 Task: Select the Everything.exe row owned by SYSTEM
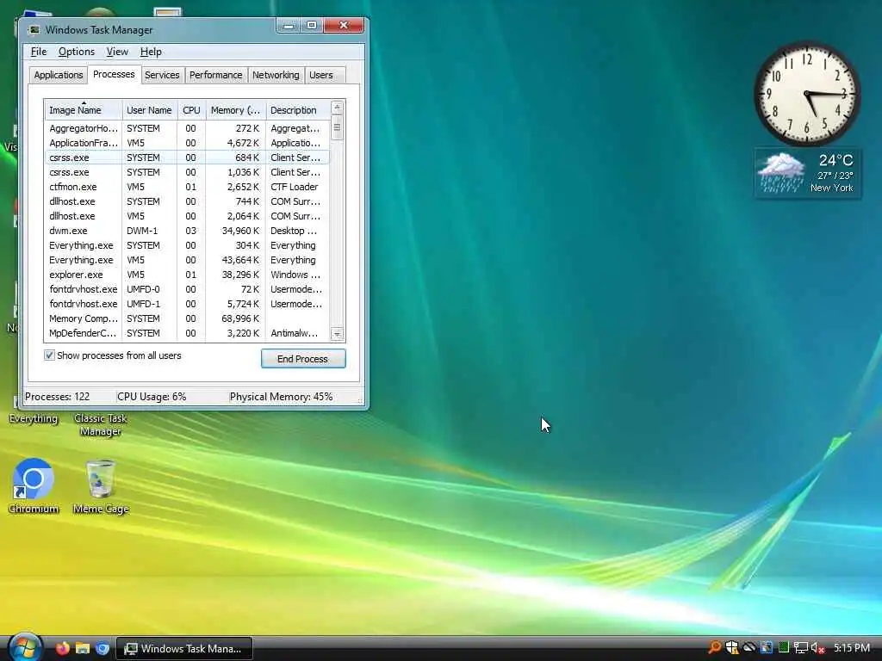(x=187, y=245)
